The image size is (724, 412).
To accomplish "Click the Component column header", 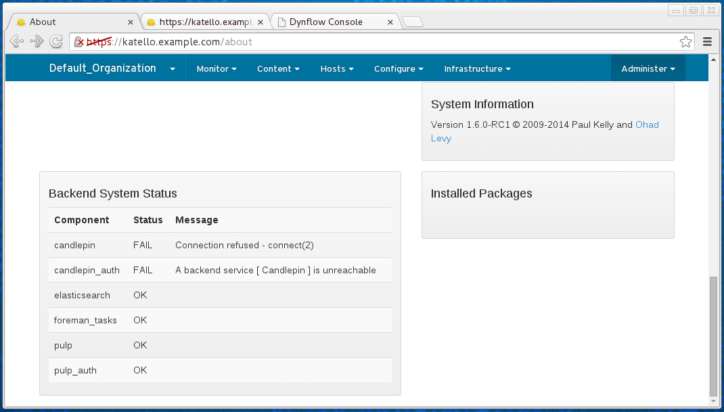I will click(x=82, y=220).
